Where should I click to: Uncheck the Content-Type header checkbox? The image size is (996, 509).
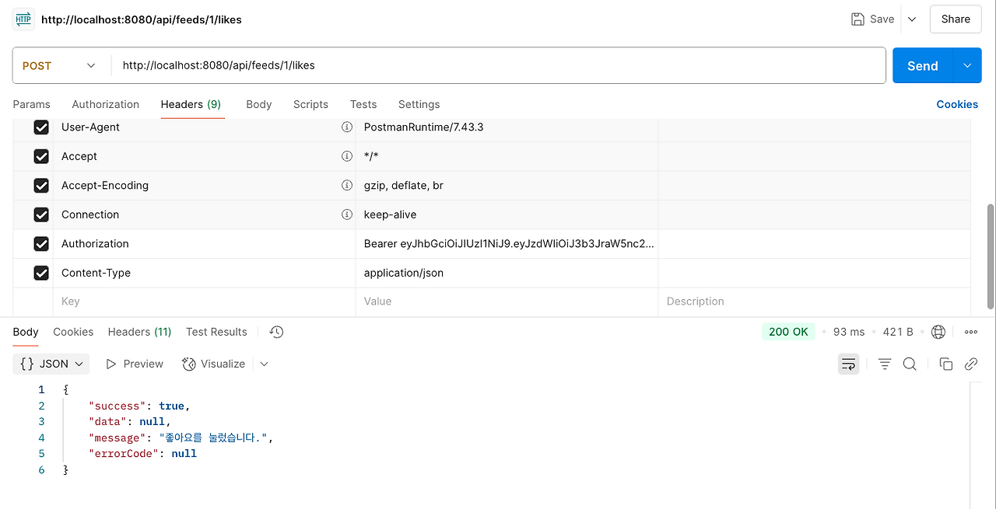(41, 273)
